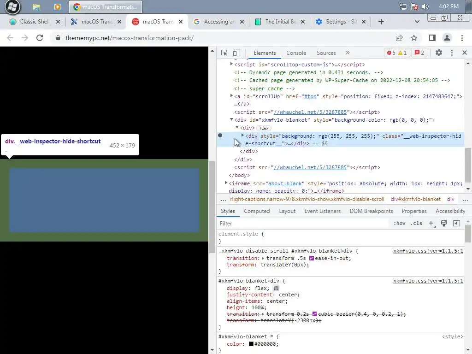Open DevTools settings gear
This screenshot has height=354, width=472.
(439, 53)
